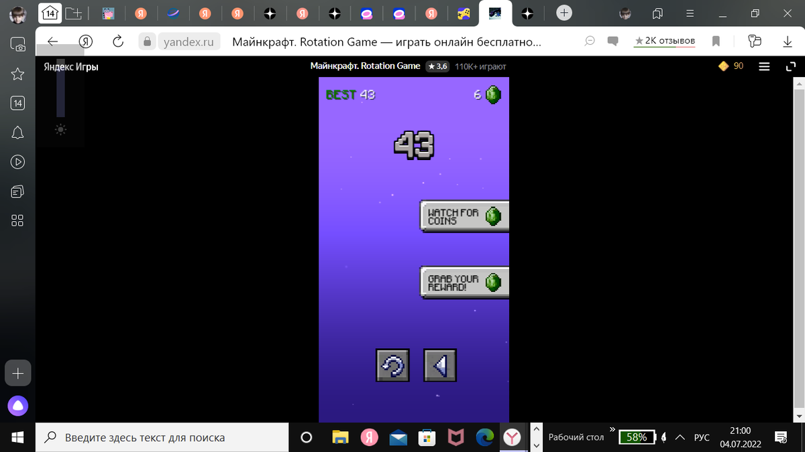
Task: Open Microsoft Store from the taskbar
Action: (427, 437)
